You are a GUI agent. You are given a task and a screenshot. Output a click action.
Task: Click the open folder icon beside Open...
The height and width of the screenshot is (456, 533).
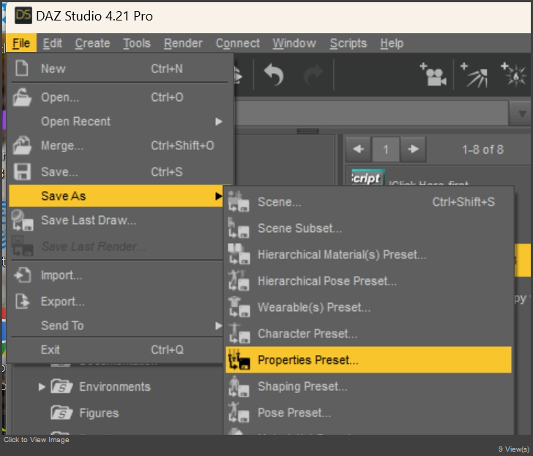[x=22, y=97]
